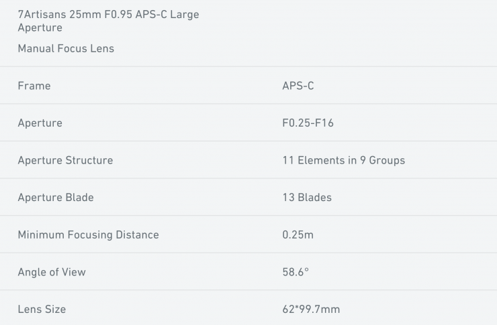Select the Frame row label
This screenshot has width=497, height=325.
point(34,86)
